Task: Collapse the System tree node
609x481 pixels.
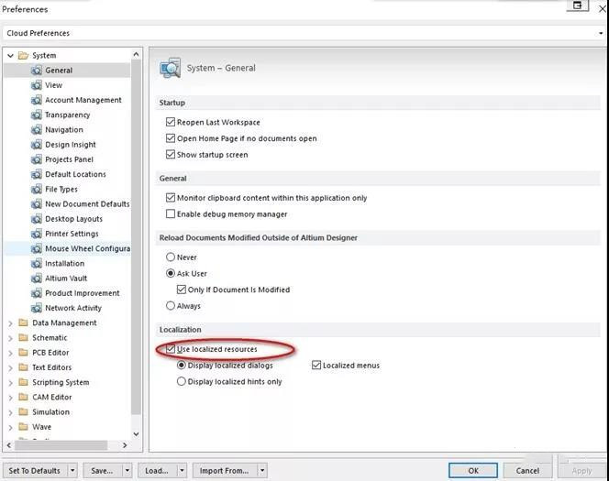Action: pyautogui.click(x=10, y=56)
